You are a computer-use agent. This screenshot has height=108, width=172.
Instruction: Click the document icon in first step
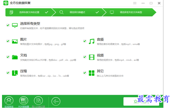click(11, 12)
